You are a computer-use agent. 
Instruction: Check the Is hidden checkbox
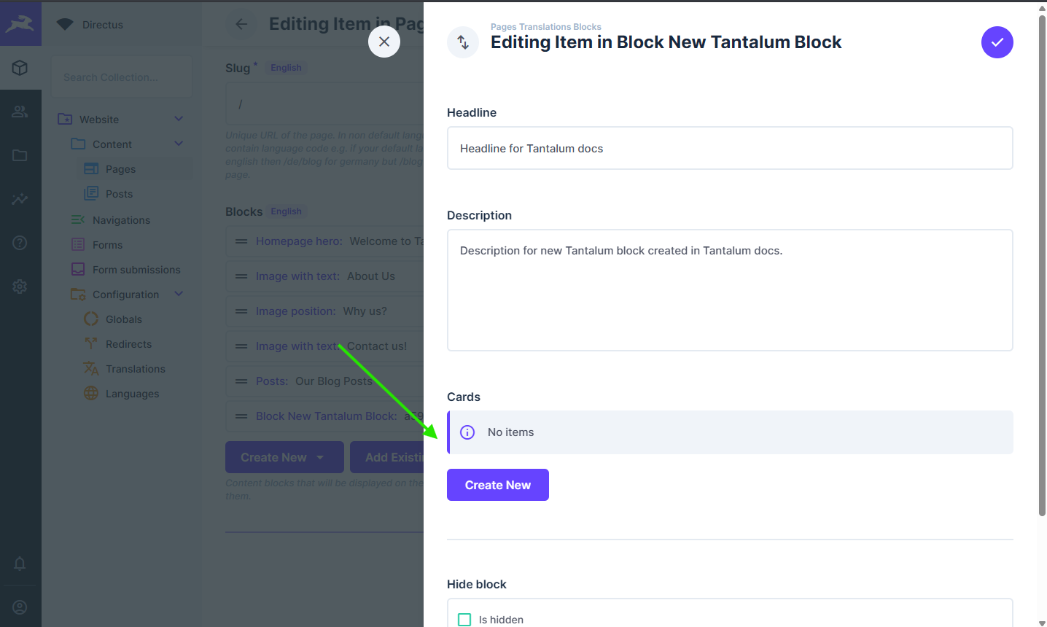tap(464, 620)
